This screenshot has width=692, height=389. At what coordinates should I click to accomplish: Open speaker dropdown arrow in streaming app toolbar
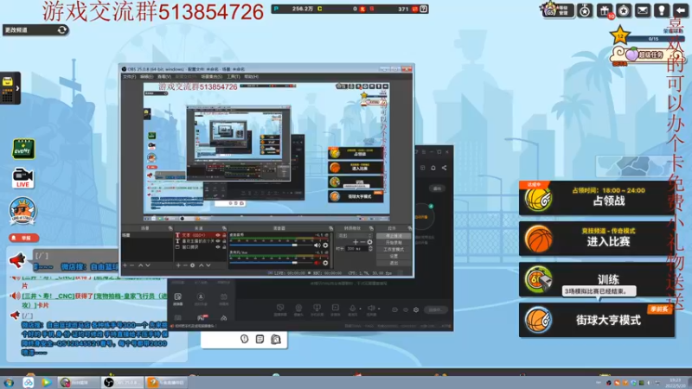pyautogui.click(x=379, y=309)
